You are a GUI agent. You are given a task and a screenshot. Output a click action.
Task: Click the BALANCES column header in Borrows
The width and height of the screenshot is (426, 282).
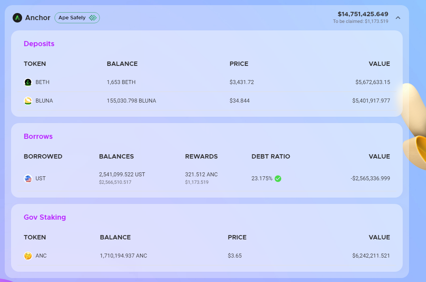(116, 157)
